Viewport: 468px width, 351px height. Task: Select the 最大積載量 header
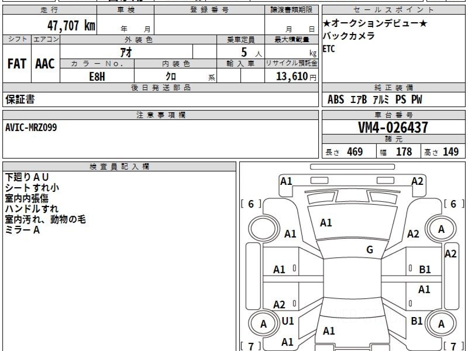pos(292,39)
